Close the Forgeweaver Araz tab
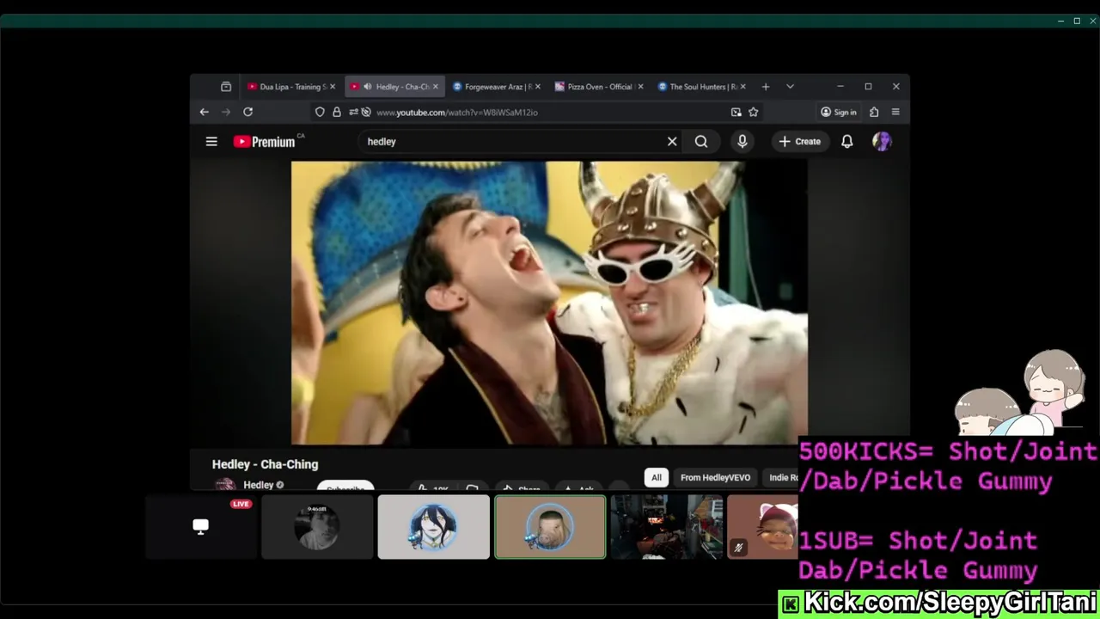 [x=537, y=87]
